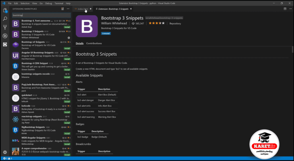Select bootstrap-snippets-vscode extension icon

(16, 77)
